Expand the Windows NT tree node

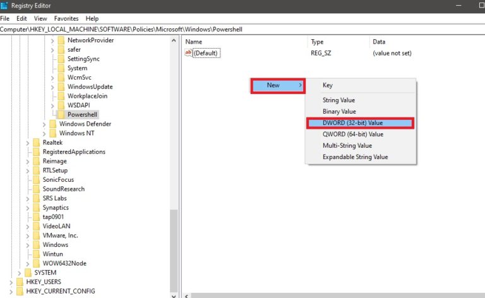coord(44,133)
